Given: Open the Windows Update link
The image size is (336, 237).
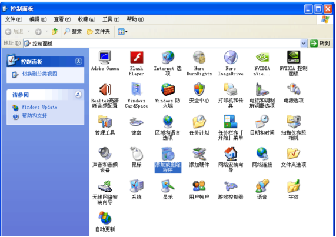Looking at the screenshot, I should (x=39, y=107).
